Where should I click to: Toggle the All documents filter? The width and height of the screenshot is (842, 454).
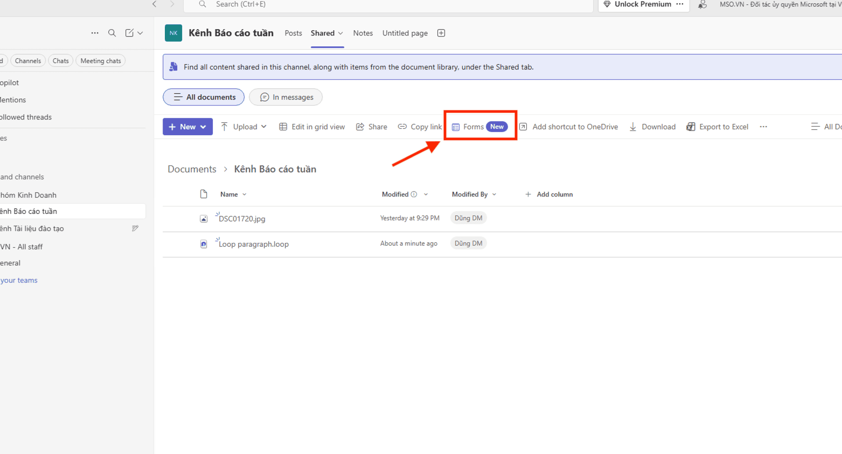(203, 97)
